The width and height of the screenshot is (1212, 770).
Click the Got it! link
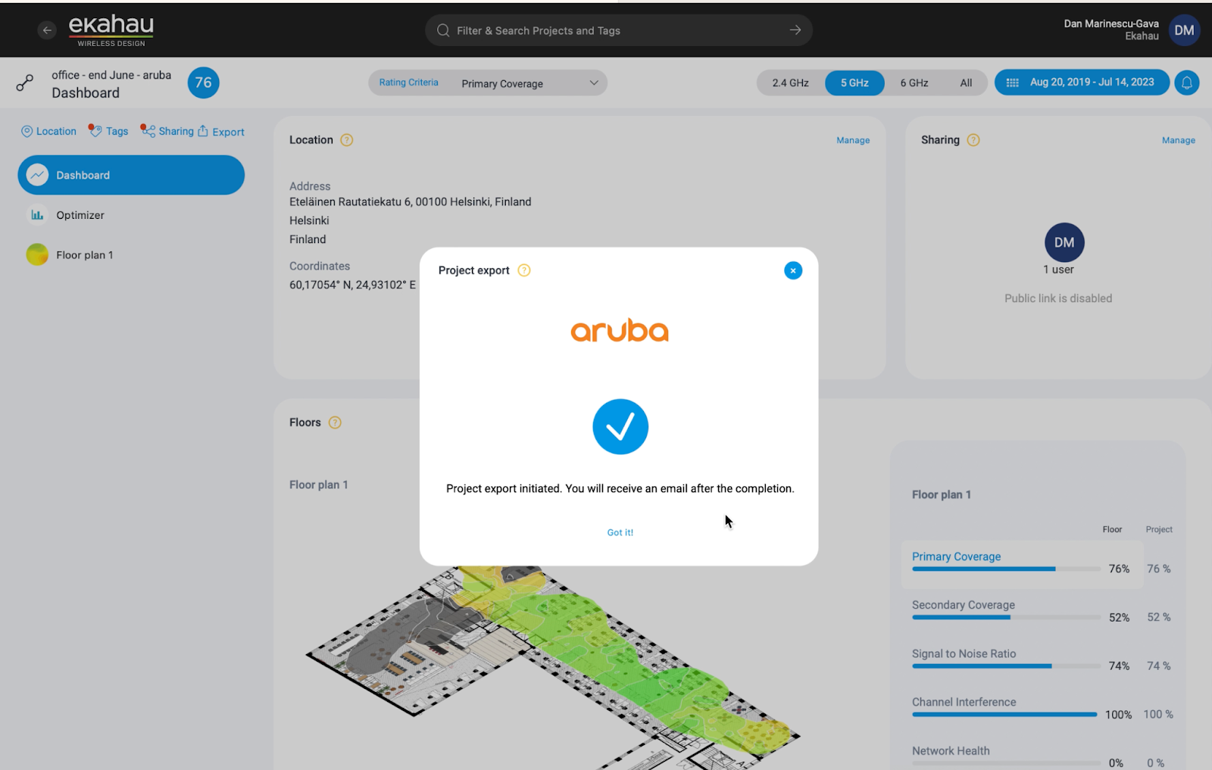coord(620,532)
